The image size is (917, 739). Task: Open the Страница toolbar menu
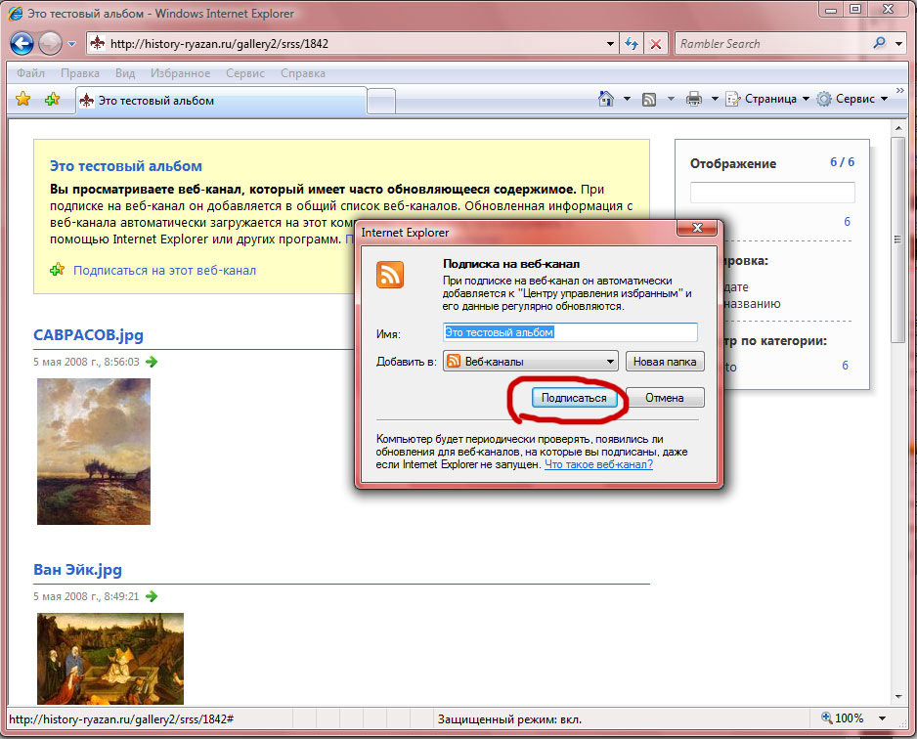[x=767, y=99]
